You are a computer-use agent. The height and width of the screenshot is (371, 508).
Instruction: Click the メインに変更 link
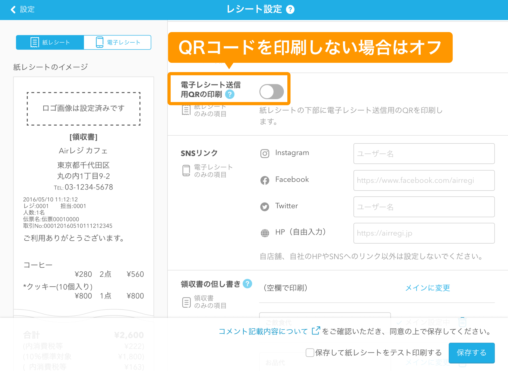click(427, 288)
